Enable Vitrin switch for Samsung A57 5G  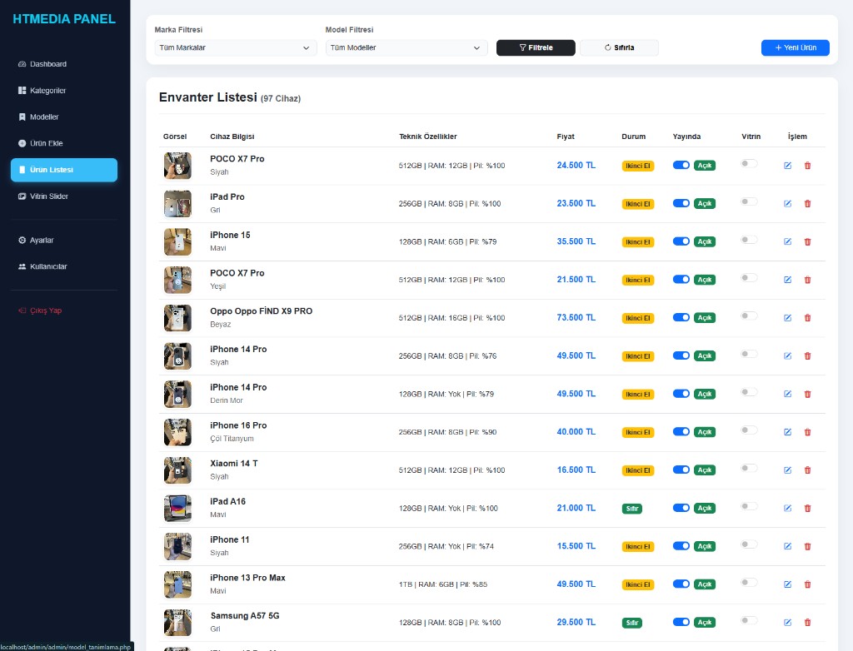coord(749,620)
